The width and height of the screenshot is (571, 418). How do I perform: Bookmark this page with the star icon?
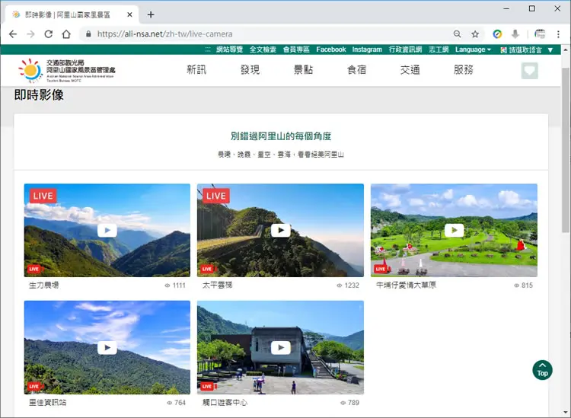click(x=475, y=34)
